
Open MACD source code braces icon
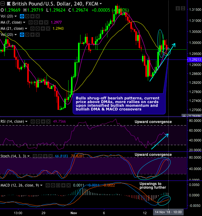point(58,185)
